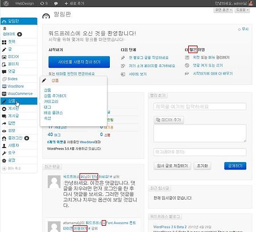Screen dimensions: 256x232
Task: Expand the 도움말 help tab
Action: pyautogui.click(x=242, y=10)
